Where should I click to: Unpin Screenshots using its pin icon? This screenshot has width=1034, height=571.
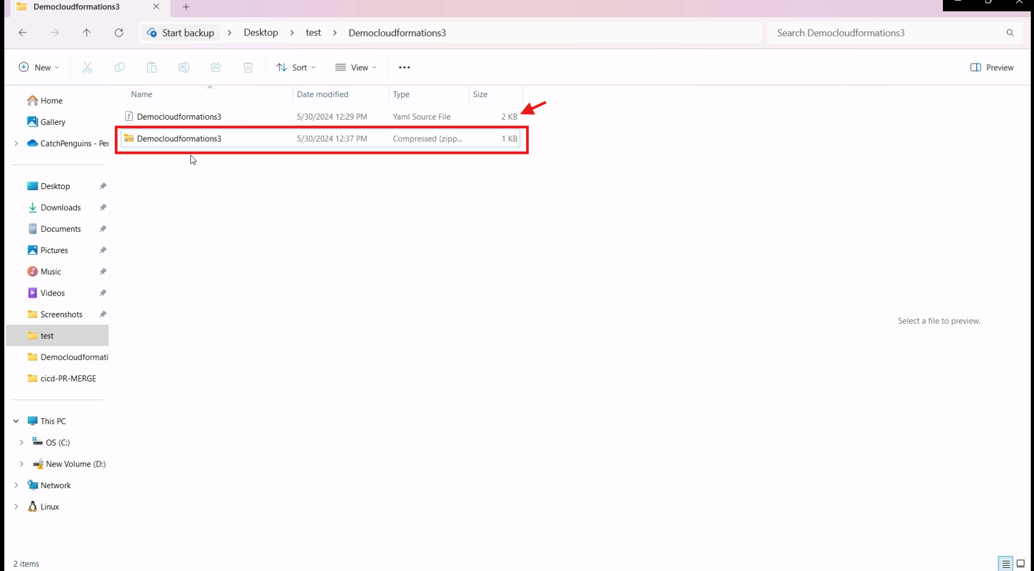103,314
